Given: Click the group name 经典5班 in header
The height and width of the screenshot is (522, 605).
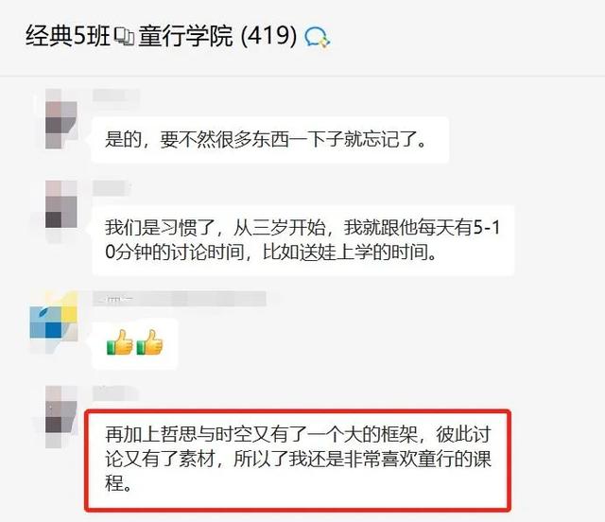Looking at the screenshot, I should [68, 36].
